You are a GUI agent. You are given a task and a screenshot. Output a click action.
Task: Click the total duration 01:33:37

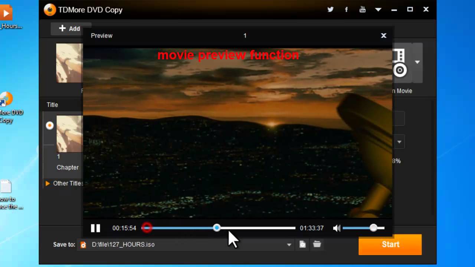tap(312, 228)
